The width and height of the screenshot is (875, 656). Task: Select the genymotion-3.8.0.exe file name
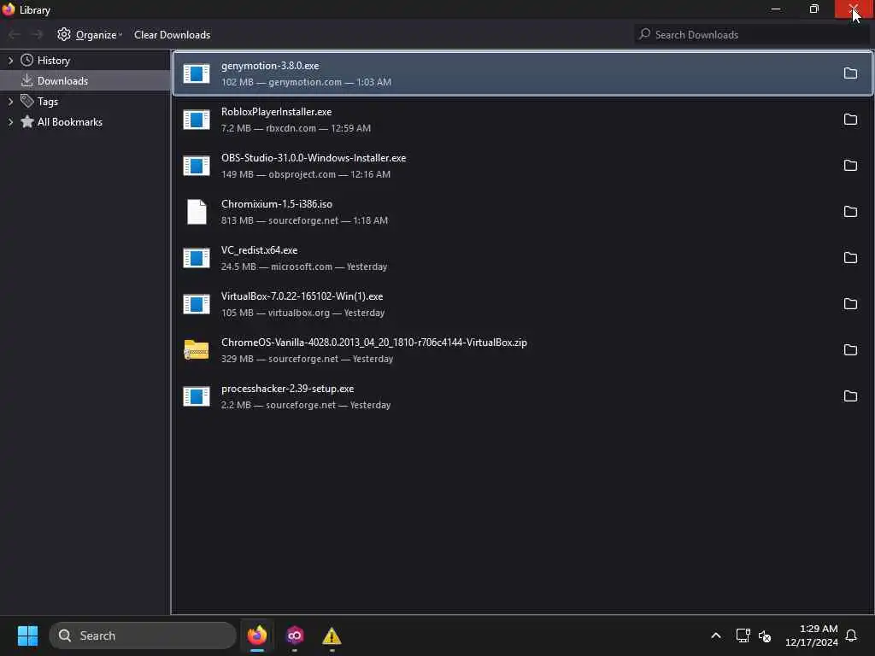click(x=270, y=65)
